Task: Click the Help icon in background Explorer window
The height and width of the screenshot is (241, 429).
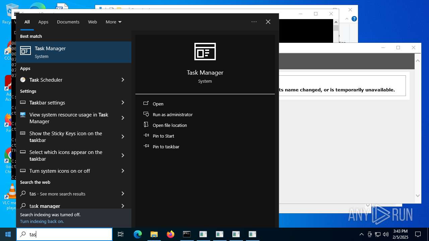Action: click(354, 19)
